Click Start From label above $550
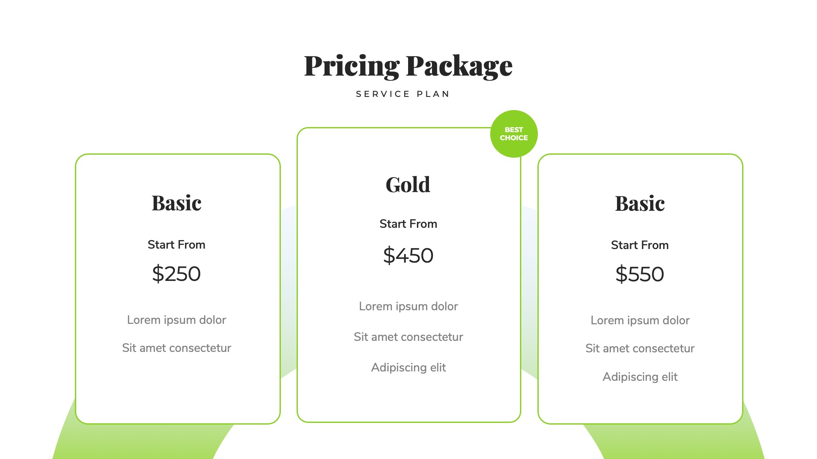 coord(640,245)
